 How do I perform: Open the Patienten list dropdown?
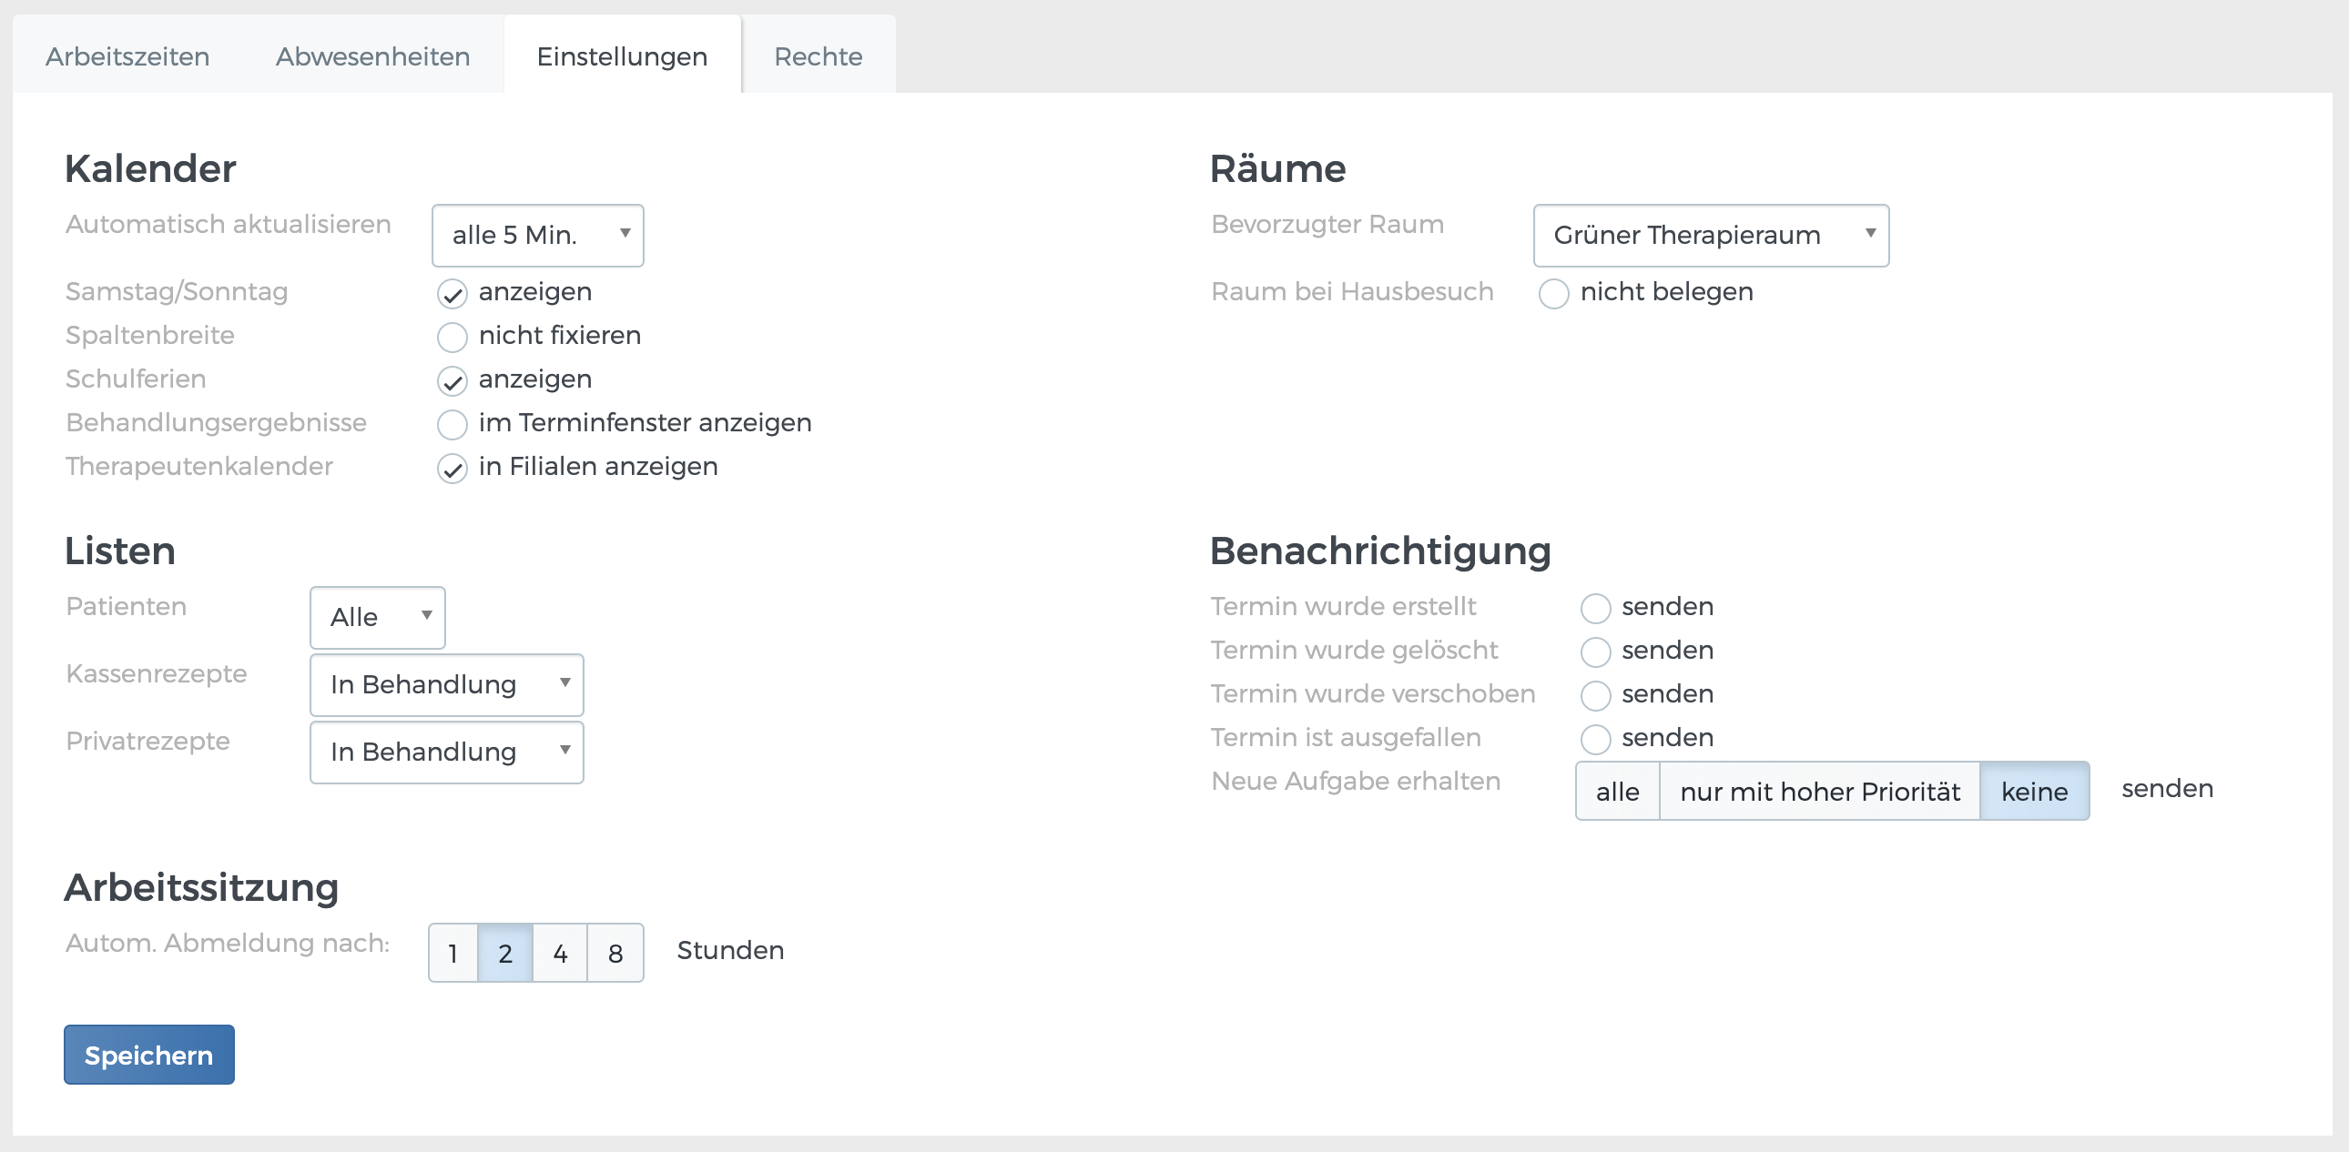point(378,617)
